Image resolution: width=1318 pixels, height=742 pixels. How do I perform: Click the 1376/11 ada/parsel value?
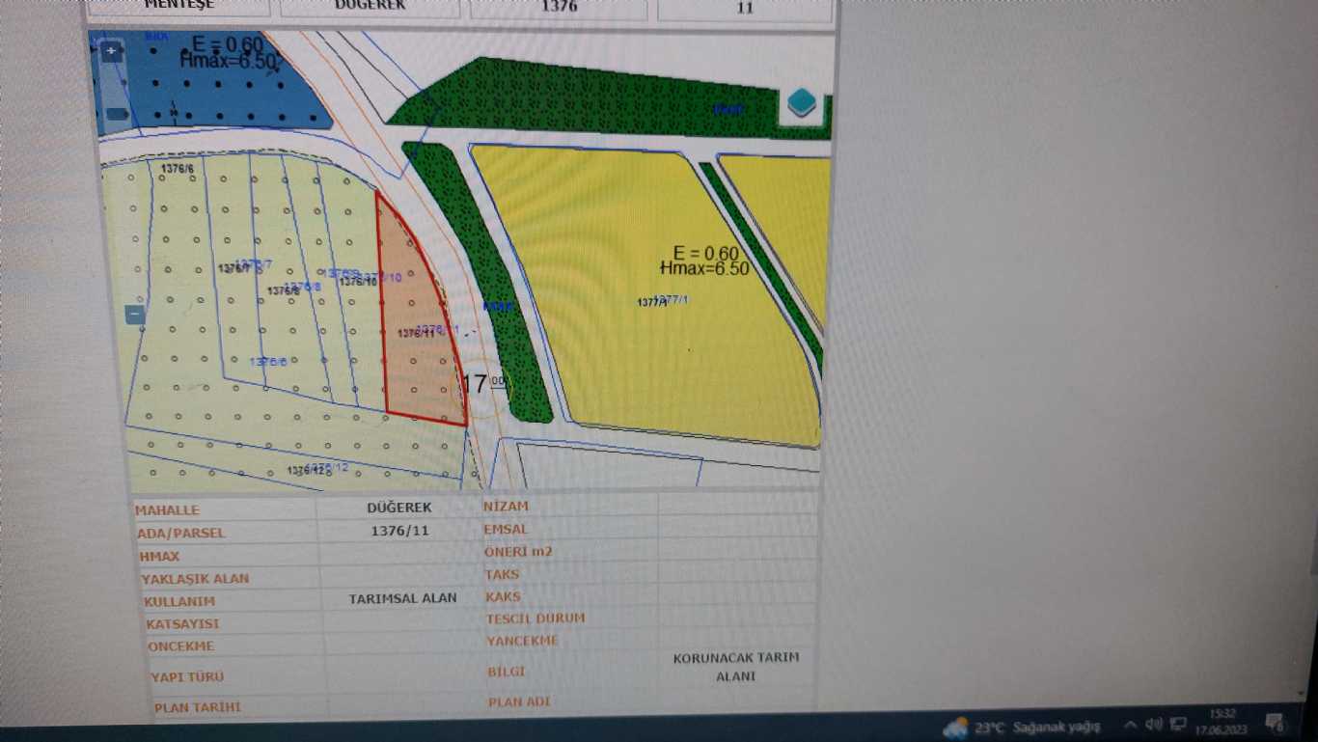[398, 532]
